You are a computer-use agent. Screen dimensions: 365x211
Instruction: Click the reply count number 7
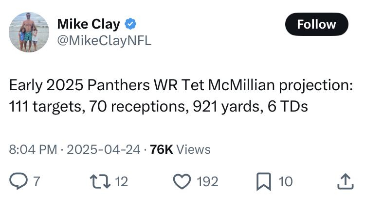(x=36, y=181)
